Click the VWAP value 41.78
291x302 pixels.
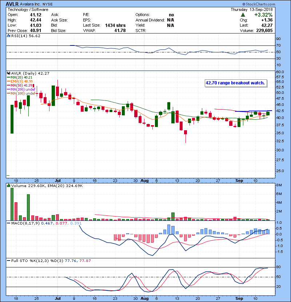click(x=120, y=31)
